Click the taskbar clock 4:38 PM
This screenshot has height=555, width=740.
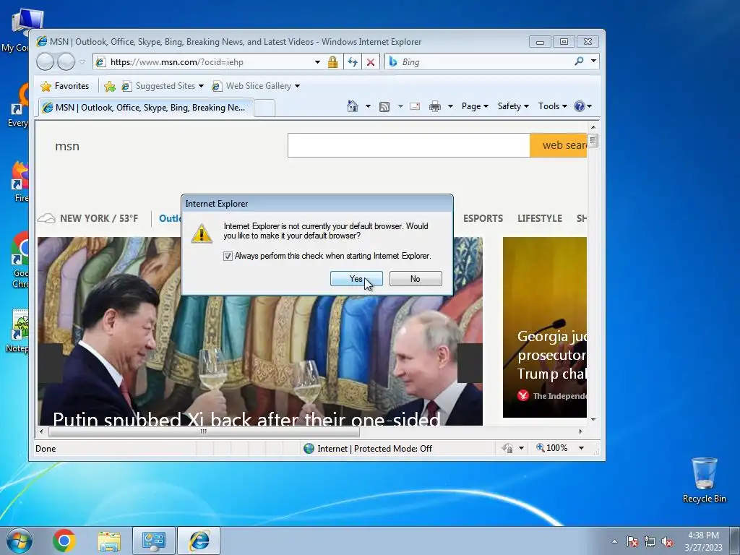pyautogui.click(x=704, y=541)
